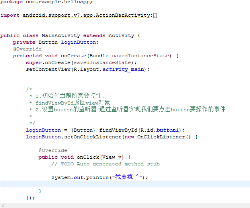Click the 'TODO' comment tag
Screen dimensions: 250x208
point(67,164)
